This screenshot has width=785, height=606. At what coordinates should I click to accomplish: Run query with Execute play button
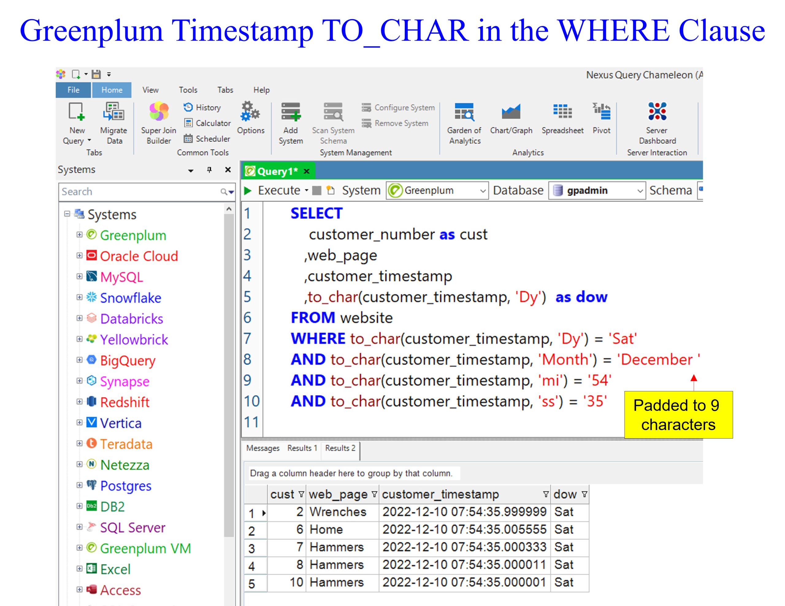coord(248,190)
